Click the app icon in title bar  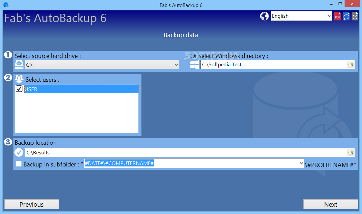tap(6, 5)
